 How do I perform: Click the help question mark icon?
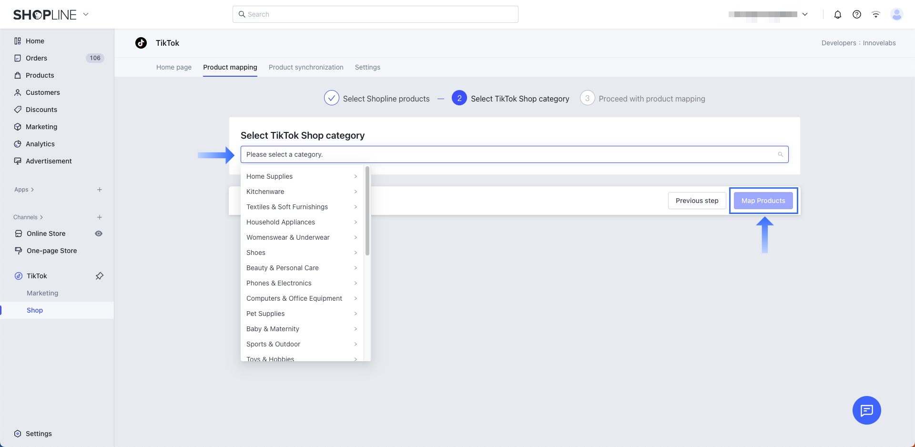click(856, 14)
